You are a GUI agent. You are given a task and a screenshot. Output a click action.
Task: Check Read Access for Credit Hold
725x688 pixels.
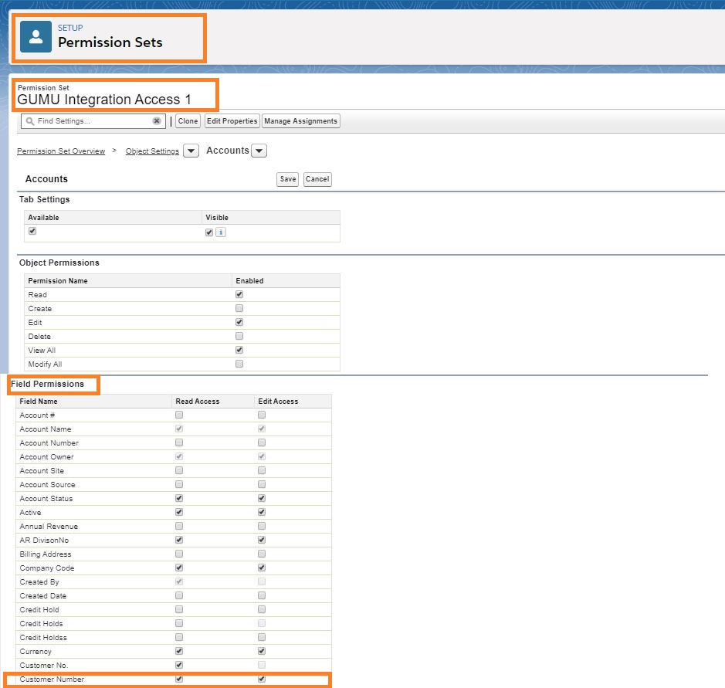(179, 609)
